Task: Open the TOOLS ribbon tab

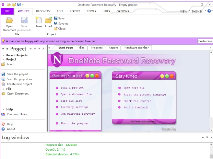Action: point(91,11)
